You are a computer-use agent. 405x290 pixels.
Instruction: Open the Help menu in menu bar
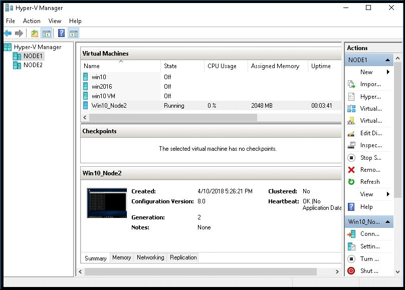[x=75, y=21]
